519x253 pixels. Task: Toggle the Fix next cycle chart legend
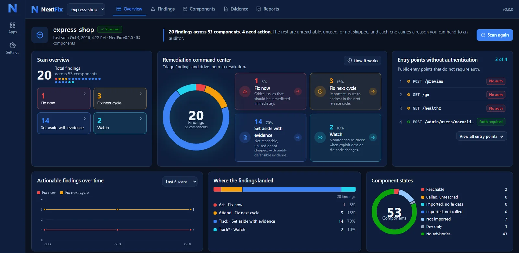pos(74,193)
